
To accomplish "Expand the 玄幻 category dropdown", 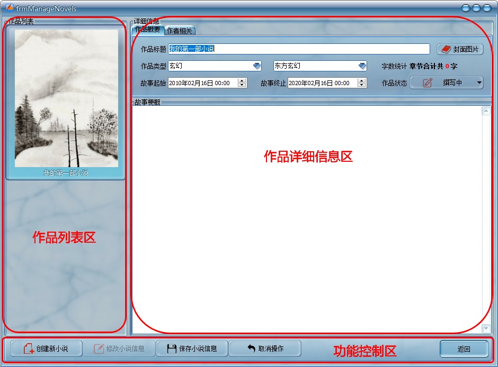I will (x=257, y=66).
